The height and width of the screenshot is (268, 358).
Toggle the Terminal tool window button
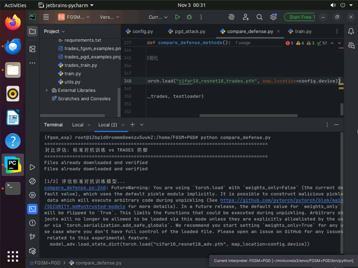click(x=32, y=209)
